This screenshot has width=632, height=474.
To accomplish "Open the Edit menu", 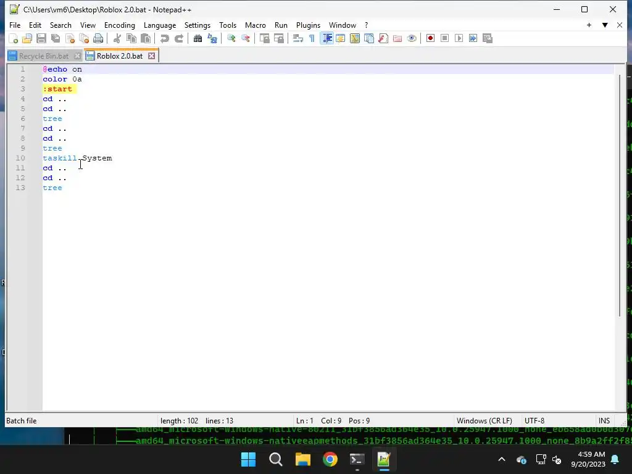I will tap(35, 25).
